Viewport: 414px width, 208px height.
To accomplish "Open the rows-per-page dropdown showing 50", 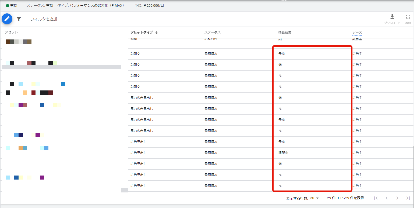I will click(314, 198).
